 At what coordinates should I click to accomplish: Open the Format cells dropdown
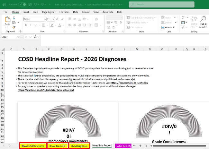tap(168, 27)
